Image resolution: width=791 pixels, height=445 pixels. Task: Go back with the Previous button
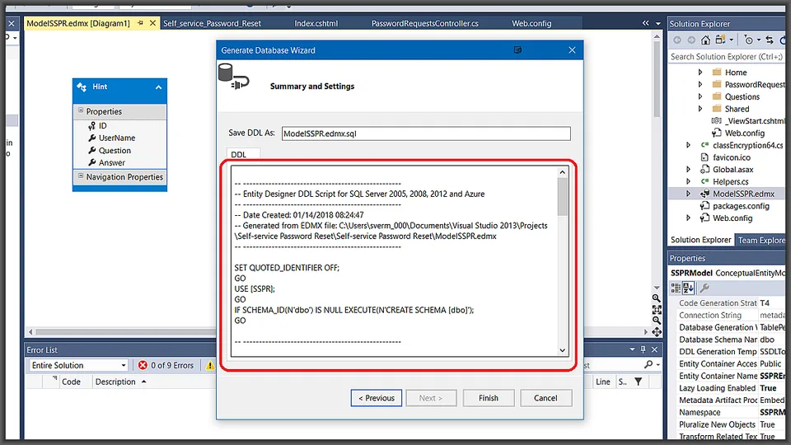377,398
